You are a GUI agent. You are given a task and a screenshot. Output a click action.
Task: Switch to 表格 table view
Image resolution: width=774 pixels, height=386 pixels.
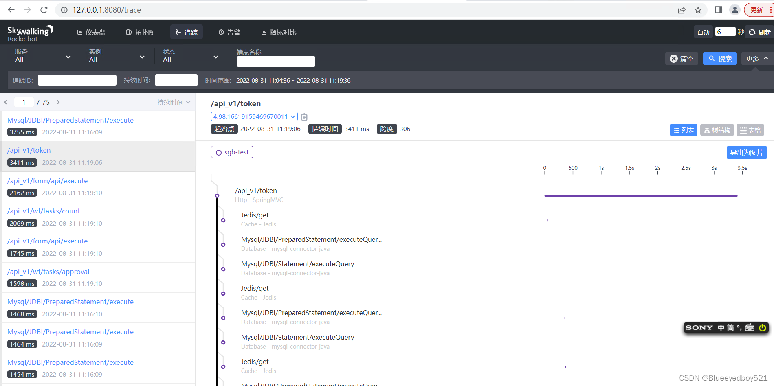tap(750, 130)
